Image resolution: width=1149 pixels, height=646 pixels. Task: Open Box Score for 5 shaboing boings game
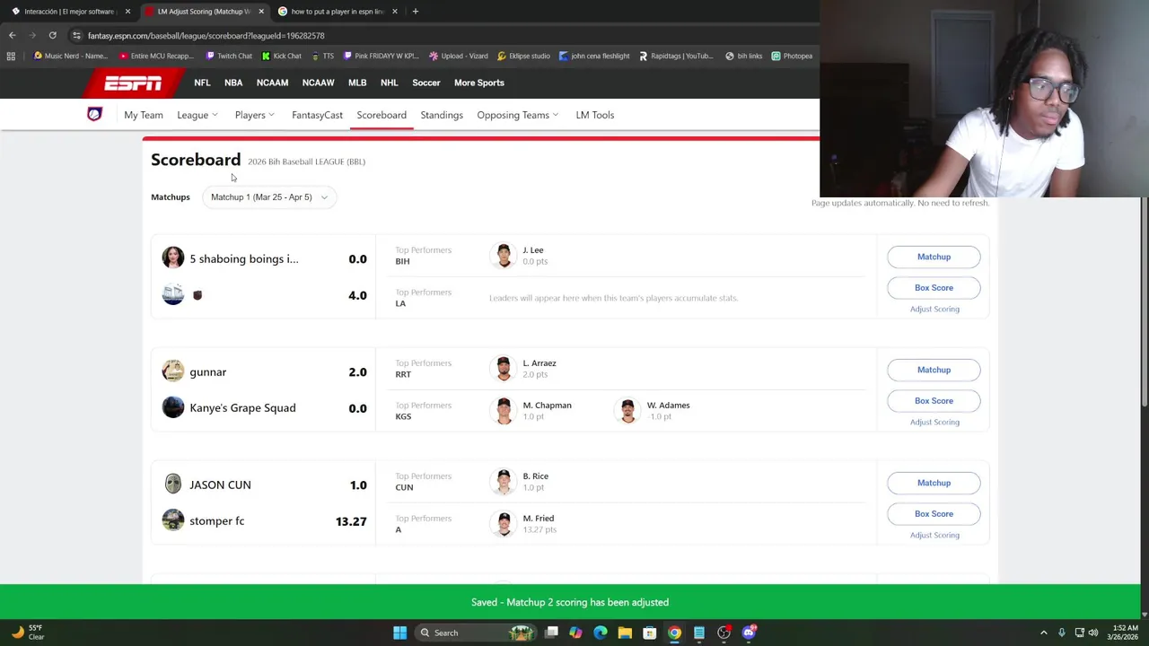934,288
